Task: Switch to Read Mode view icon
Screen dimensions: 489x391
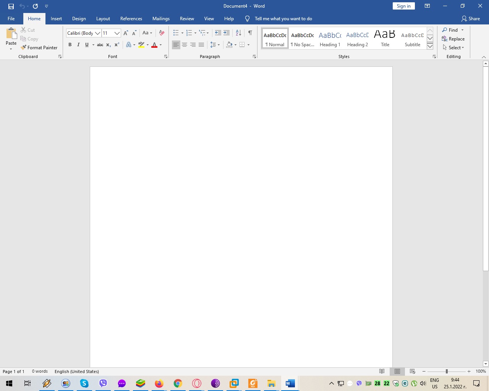Action: coord(382,371)
